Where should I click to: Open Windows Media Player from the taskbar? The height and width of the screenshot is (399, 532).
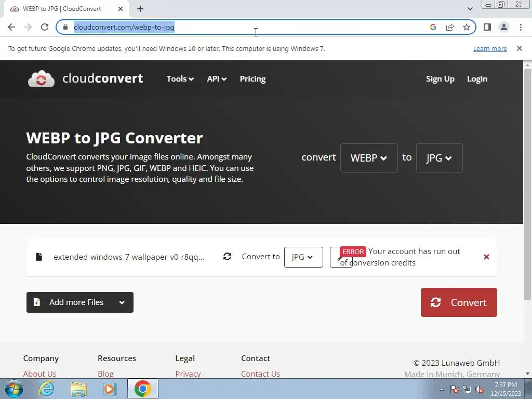[110, 389]
